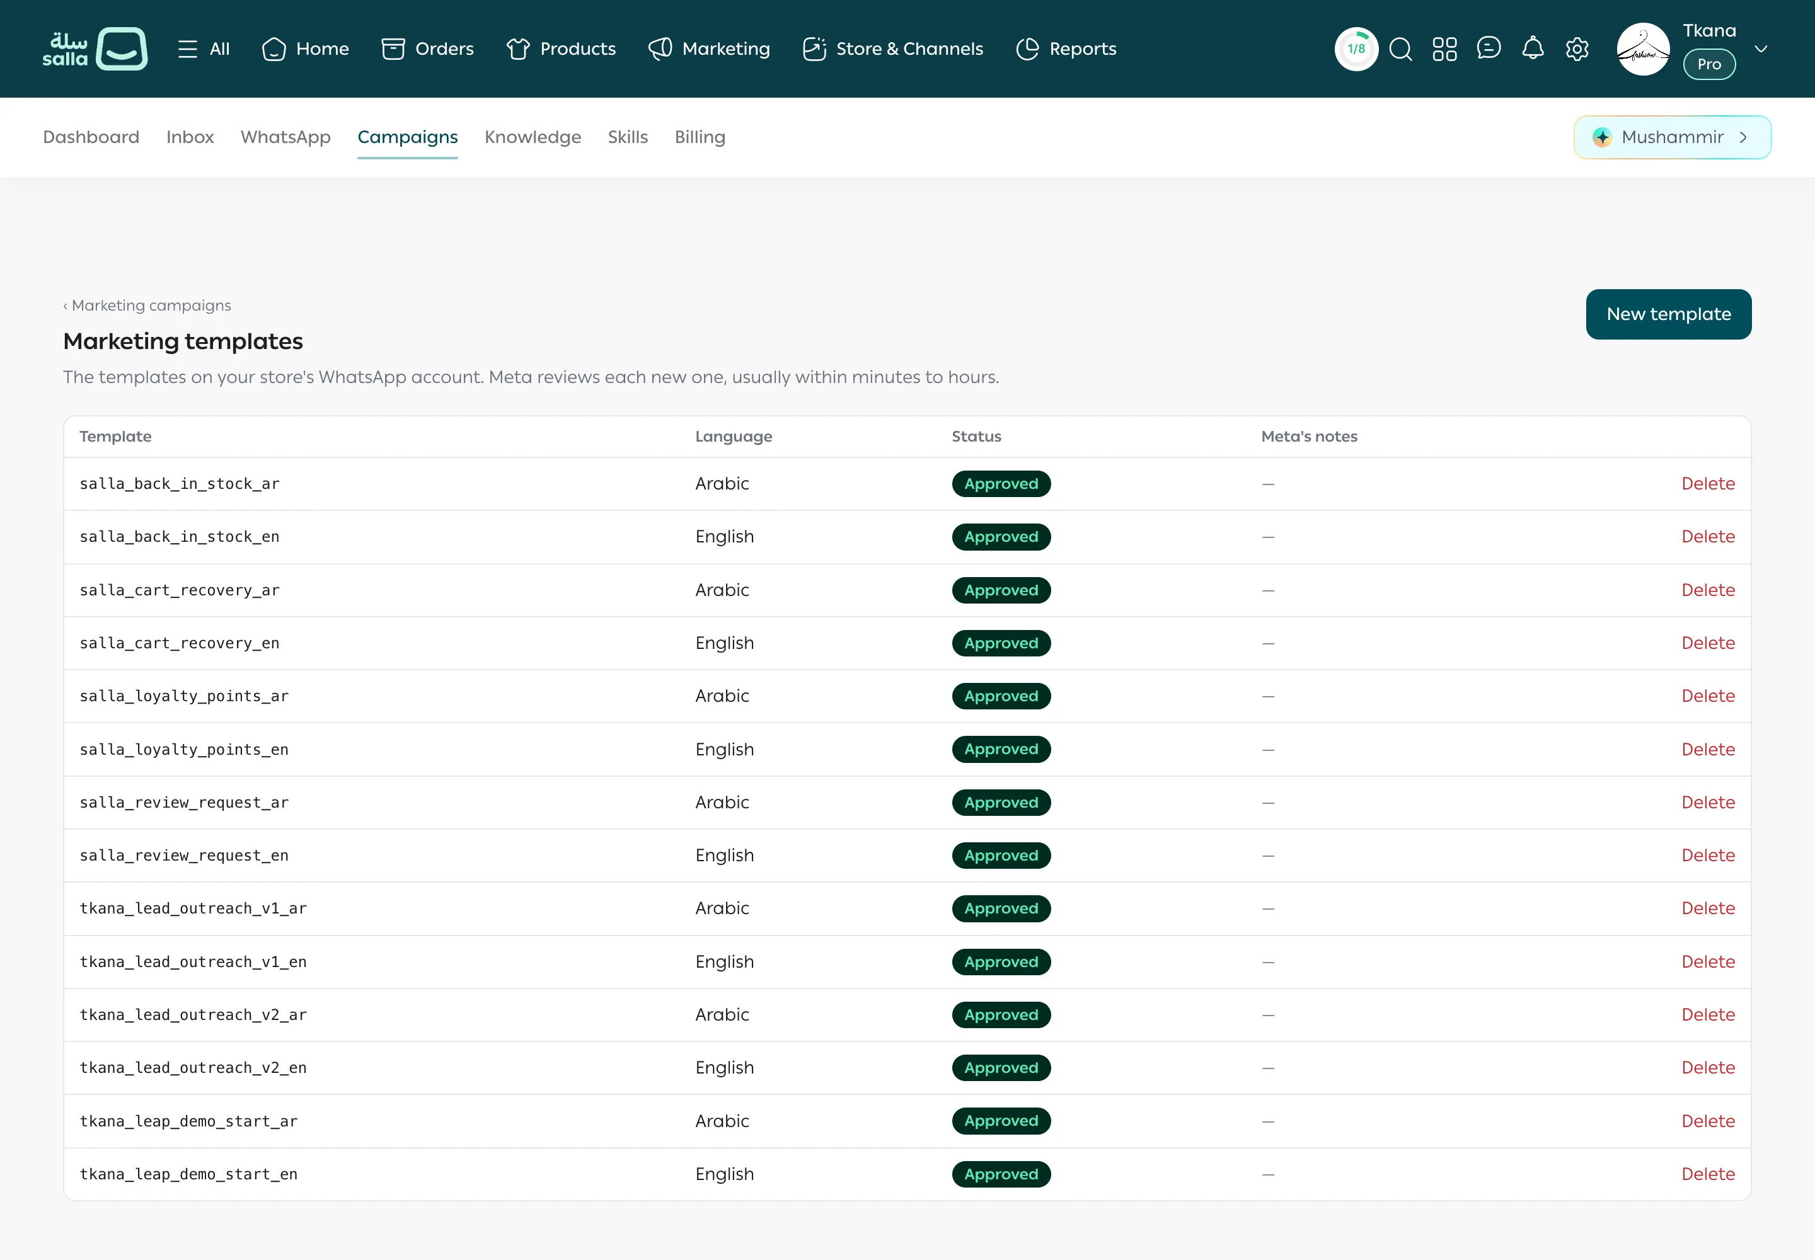Select the salla_cart_recovery_ar template name
Viewport: 1815px width, 1260px height.
[x=179, y=590]
